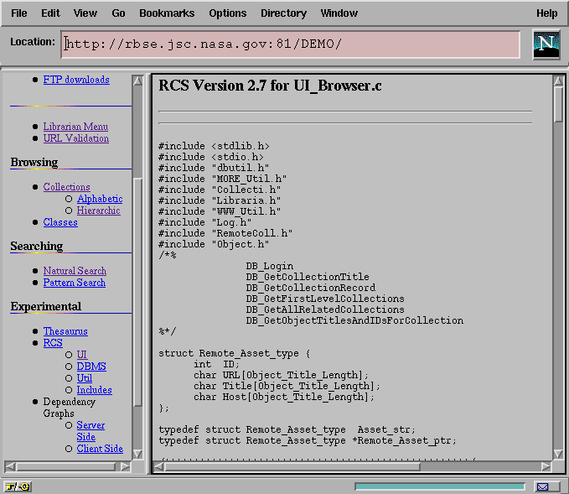The image size is (569, 494).
Task: Open the Options menu
Action: 227,13
